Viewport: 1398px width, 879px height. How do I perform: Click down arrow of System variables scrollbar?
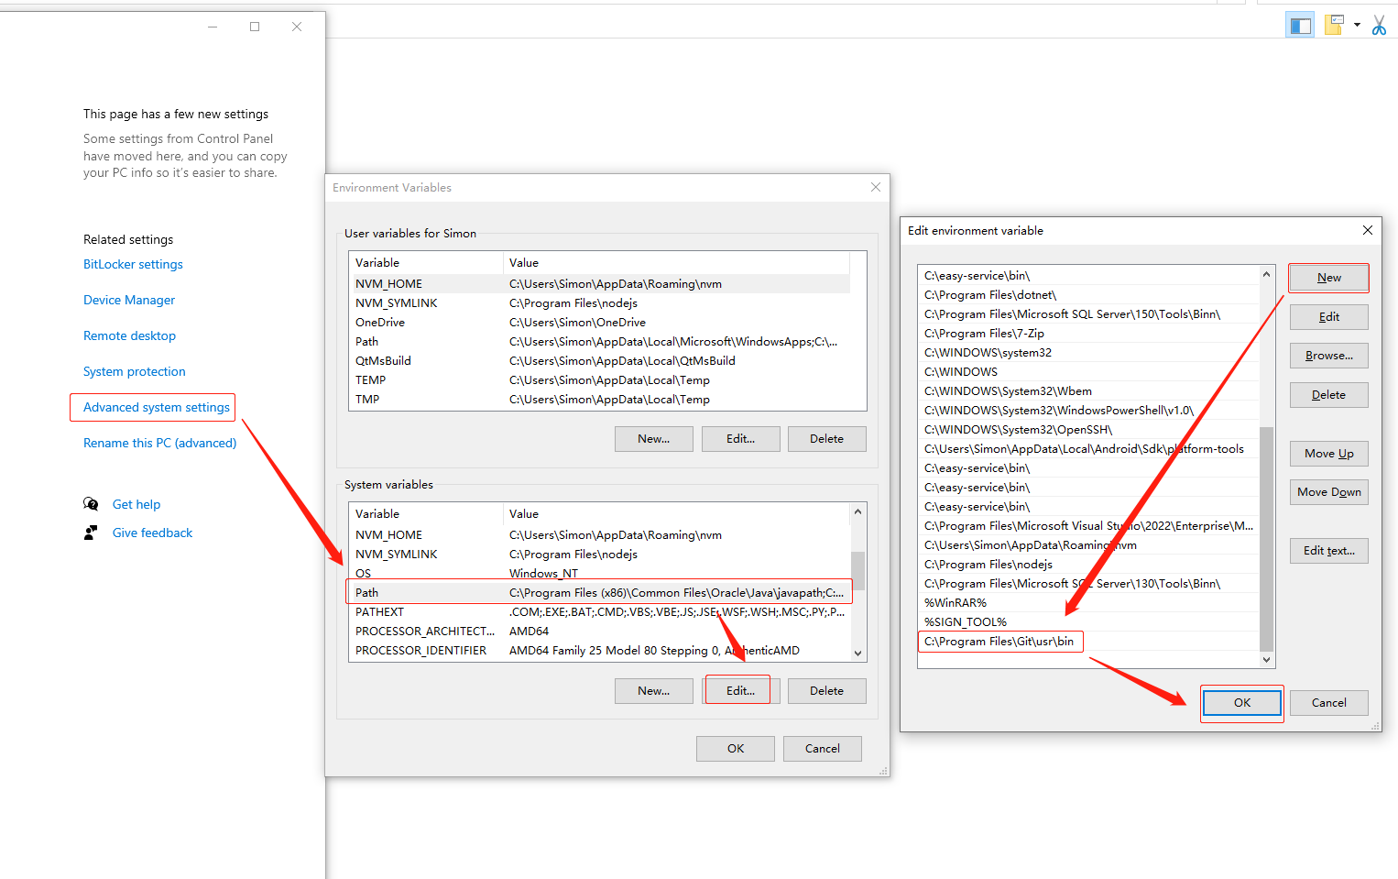pos(857,654)
